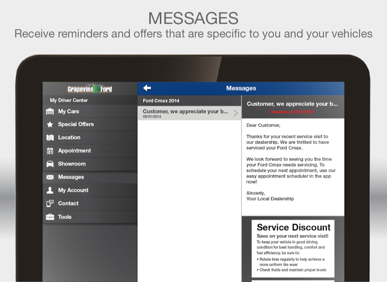Screen dimensions: 387x282
Task: Tap the Appointment calendar icon
Action: tap(50, 151)
